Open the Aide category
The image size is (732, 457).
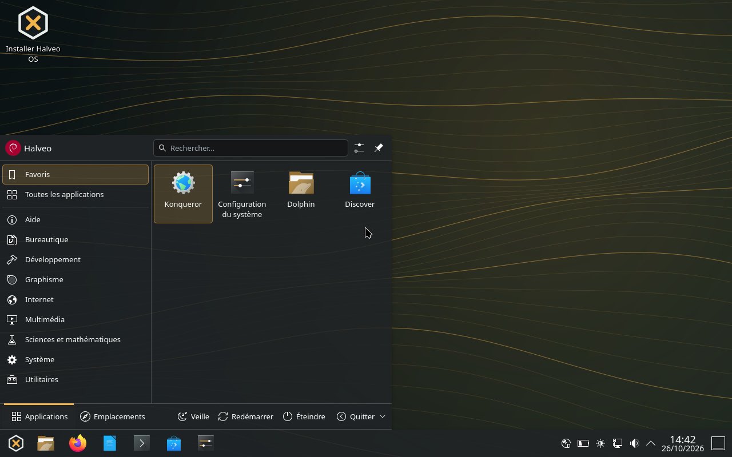pos(75,219)
